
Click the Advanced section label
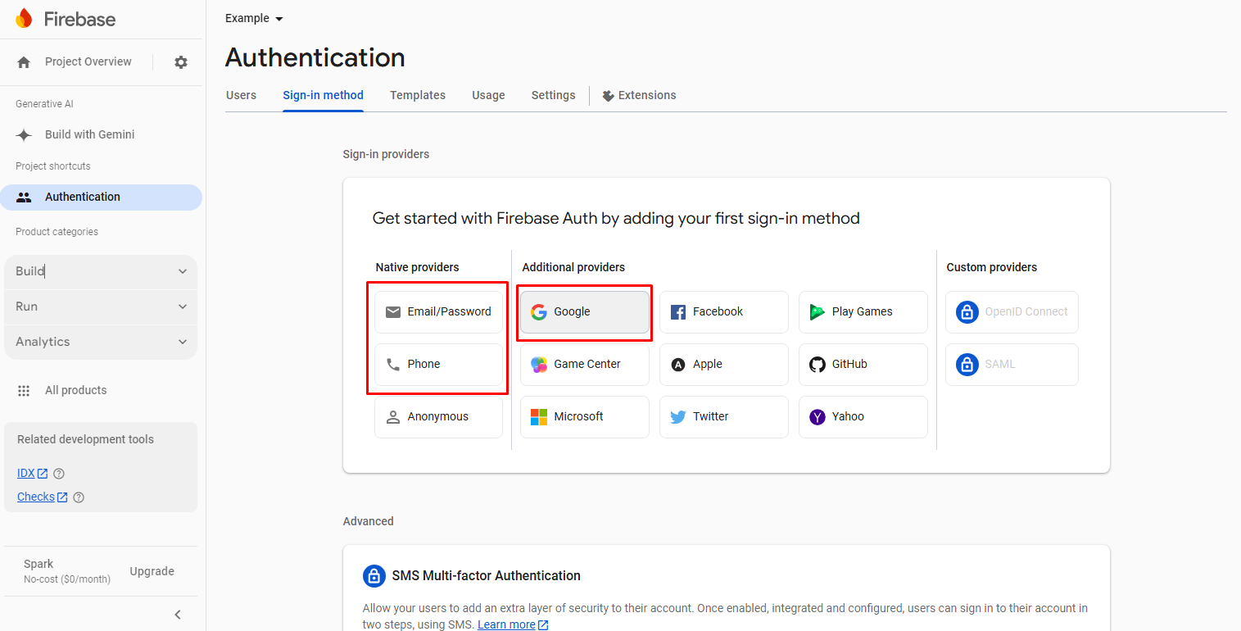tap(369, 522)
